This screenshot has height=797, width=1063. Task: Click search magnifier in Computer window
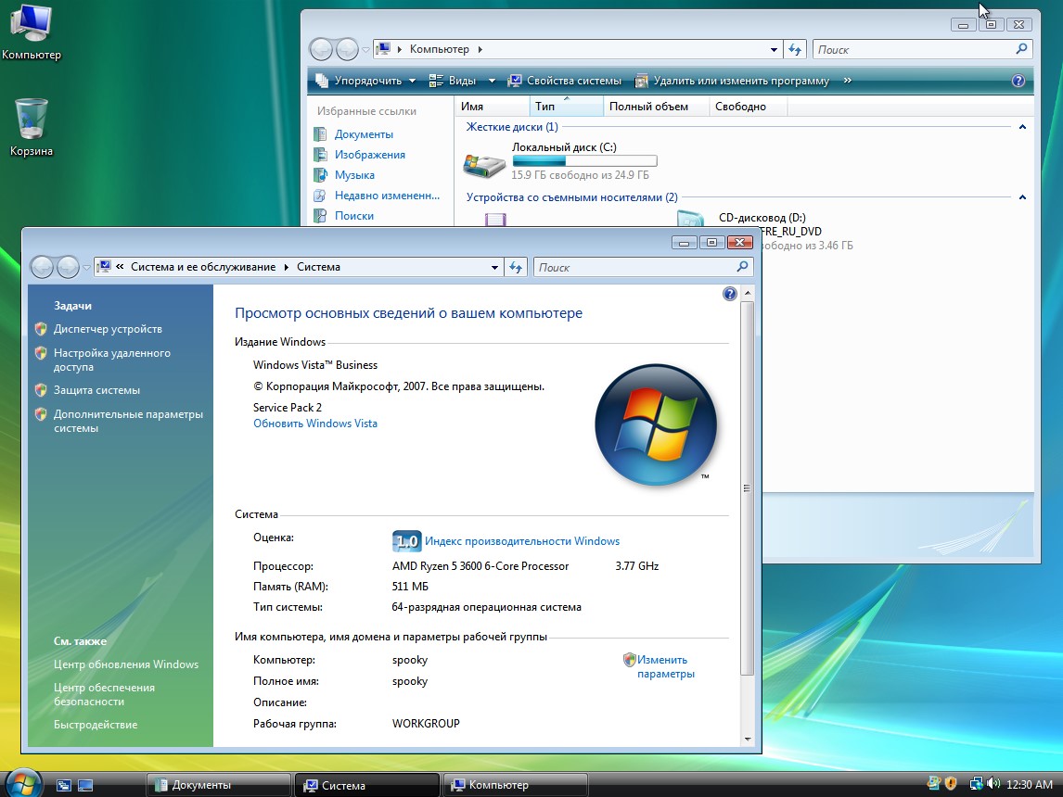1021,49
